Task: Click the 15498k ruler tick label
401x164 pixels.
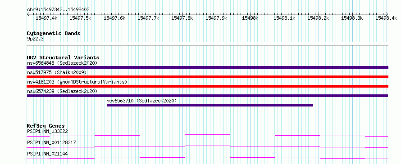Action: pyautogui.click(x=250, y=18)
